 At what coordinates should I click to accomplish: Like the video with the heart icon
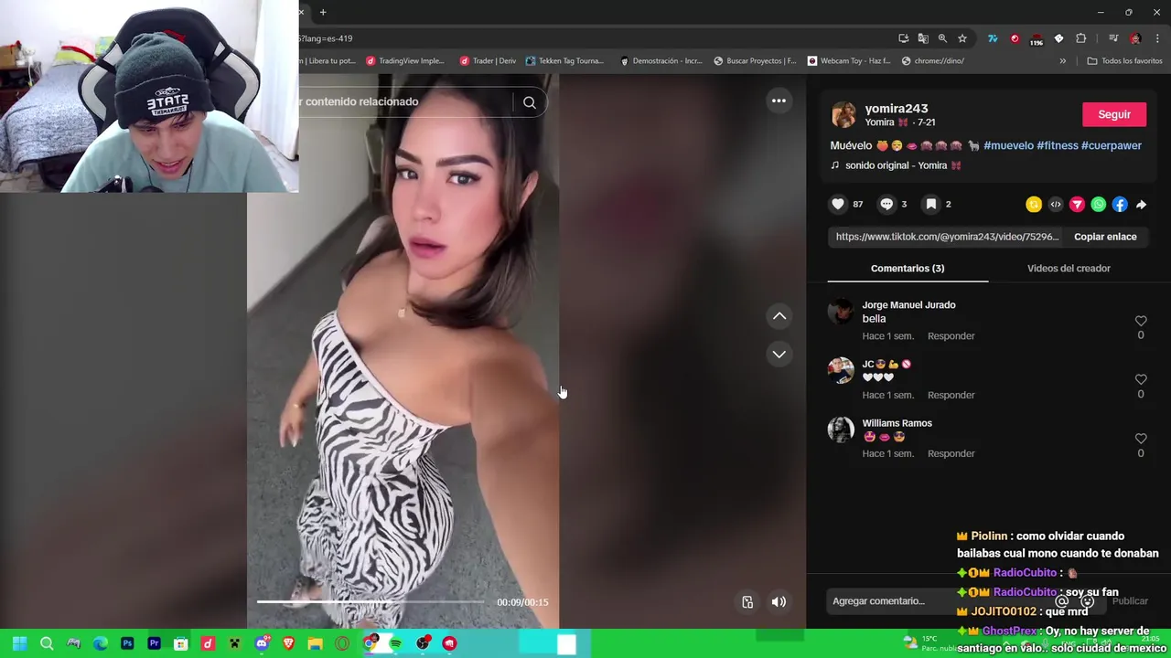click(838, 205)
